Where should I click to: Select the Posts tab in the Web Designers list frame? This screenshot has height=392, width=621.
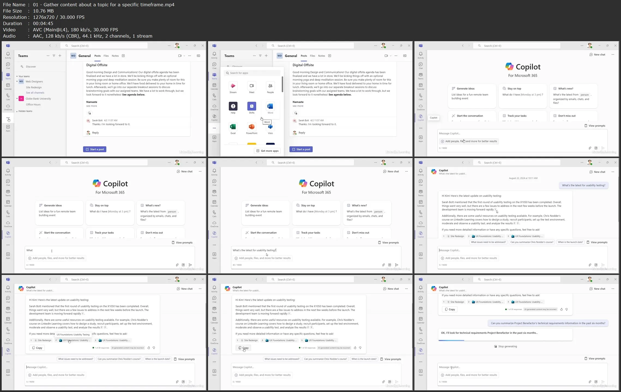click(97, 56)
